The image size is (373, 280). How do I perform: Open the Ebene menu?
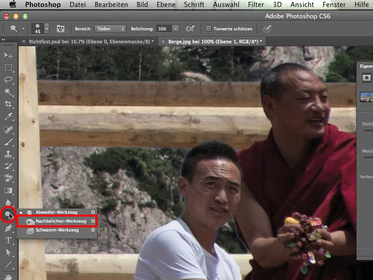click(x=166, y=5)
